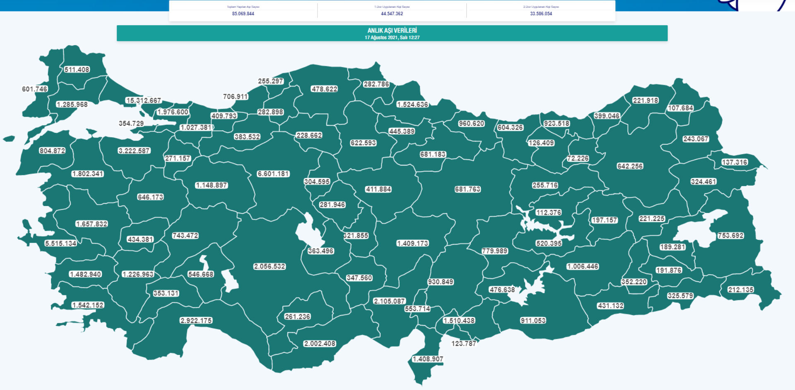Select the Ankara region showing 6.601.181
The image size is (795, 390).
tap(273, 174)
